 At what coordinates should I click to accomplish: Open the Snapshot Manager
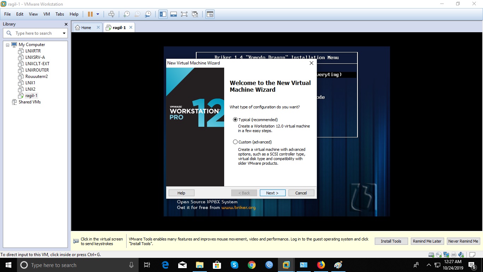[148, 14]
